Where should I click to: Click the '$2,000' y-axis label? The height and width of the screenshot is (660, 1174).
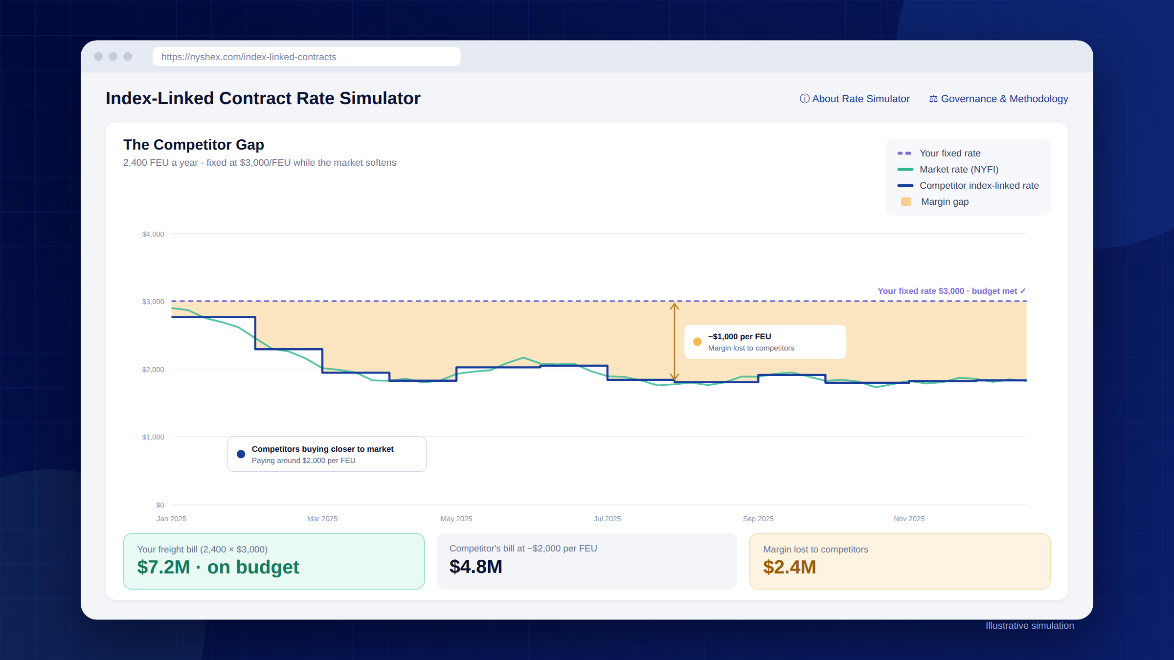pos(153,370)
